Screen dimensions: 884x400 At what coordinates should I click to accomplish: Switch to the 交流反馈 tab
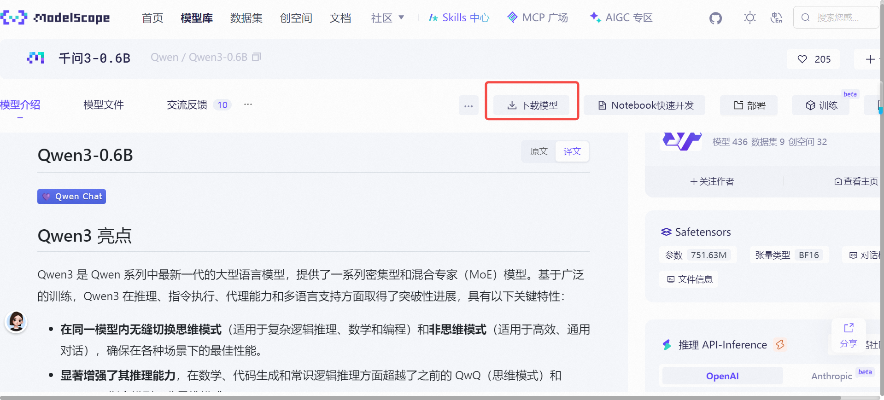pyautogui.click(x=187, y=105)
